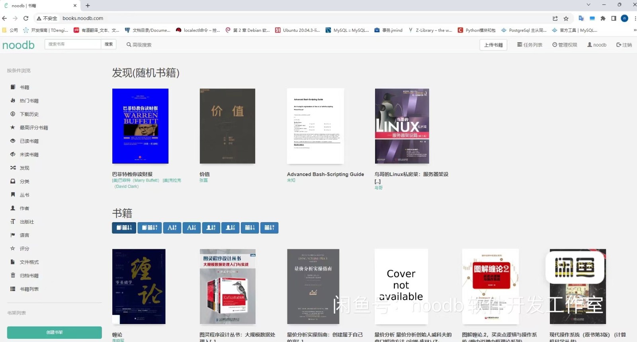The height and width of the screenshot is (342, 637).
Task: Open the tab search dropdown chevron
Action: point(588,5)
